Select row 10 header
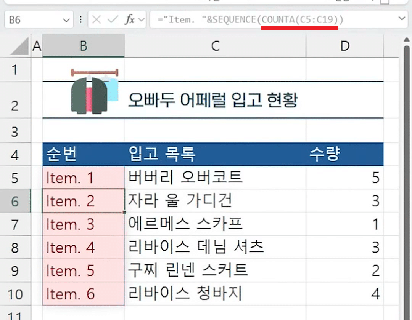This screenshot has height=320, width=412. (x=15, y=294)
